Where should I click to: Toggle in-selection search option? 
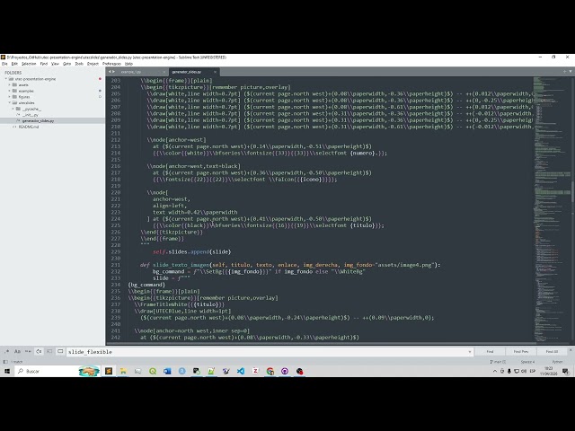pos(49,351)
